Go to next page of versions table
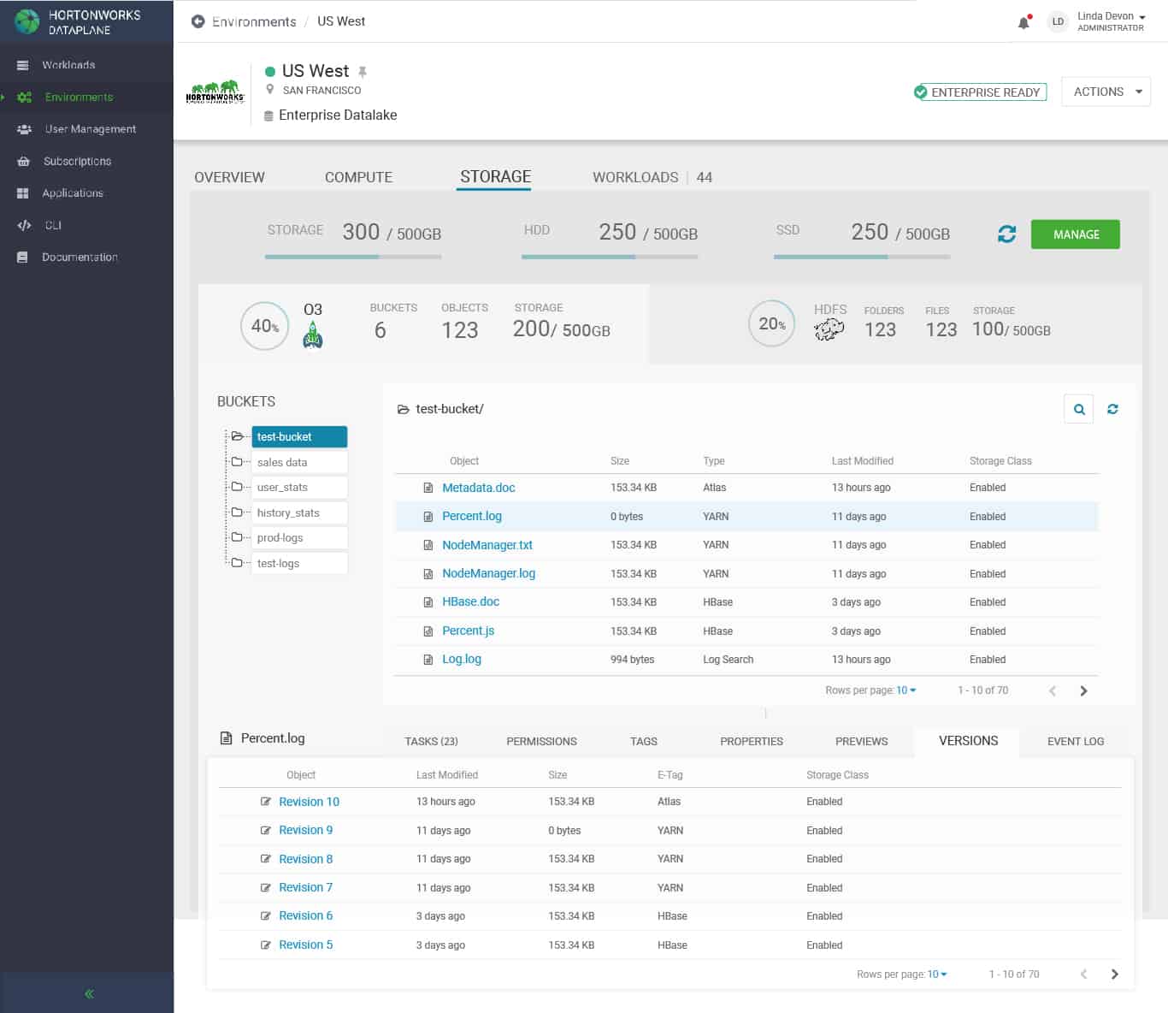The image size is (1168, 1013). 1114,974
